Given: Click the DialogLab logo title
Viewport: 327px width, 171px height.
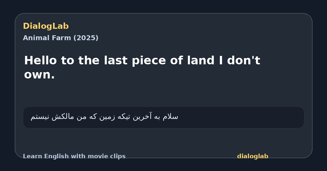Looking at the screenshot, I should click(46, 26).
